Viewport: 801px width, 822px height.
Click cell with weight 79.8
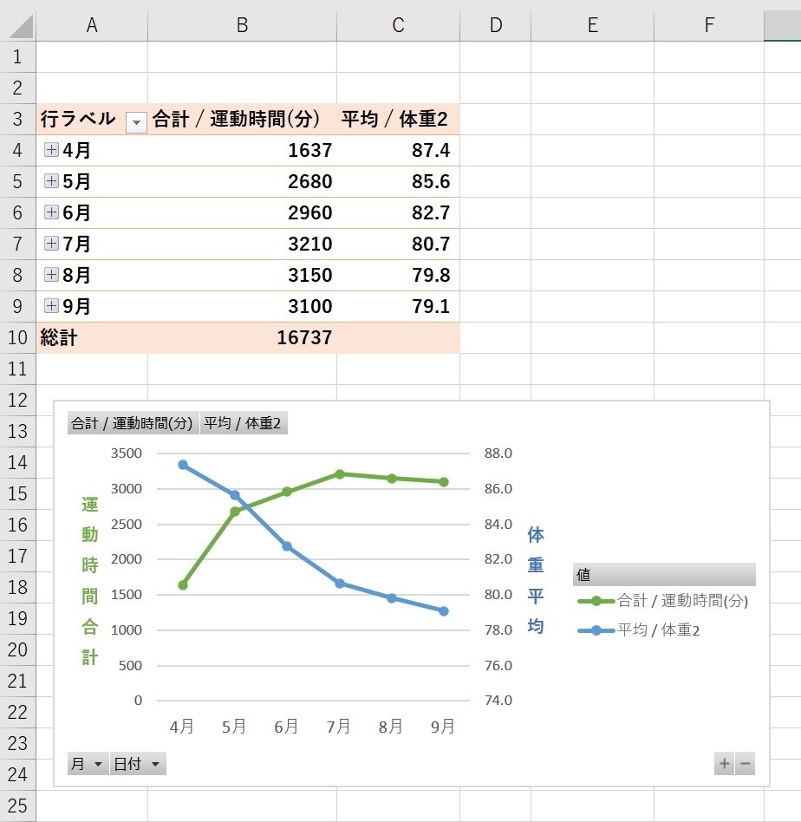[399, 275]
